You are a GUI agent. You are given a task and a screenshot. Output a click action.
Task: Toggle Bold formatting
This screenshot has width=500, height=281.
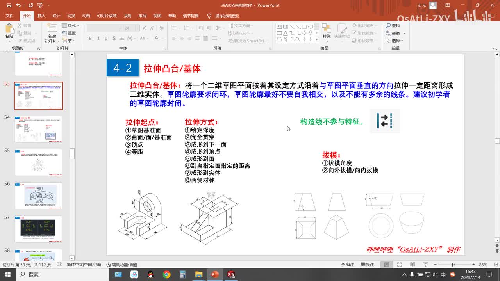90,38
